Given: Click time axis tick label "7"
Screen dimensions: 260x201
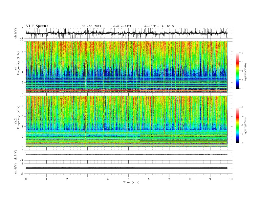Looking at the screenshot, I should 169,179.
